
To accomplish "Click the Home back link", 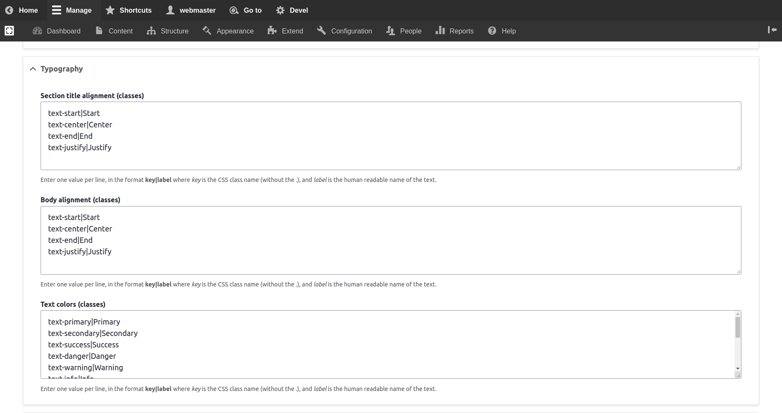I will pyautogui.click(x=22, y=10).
